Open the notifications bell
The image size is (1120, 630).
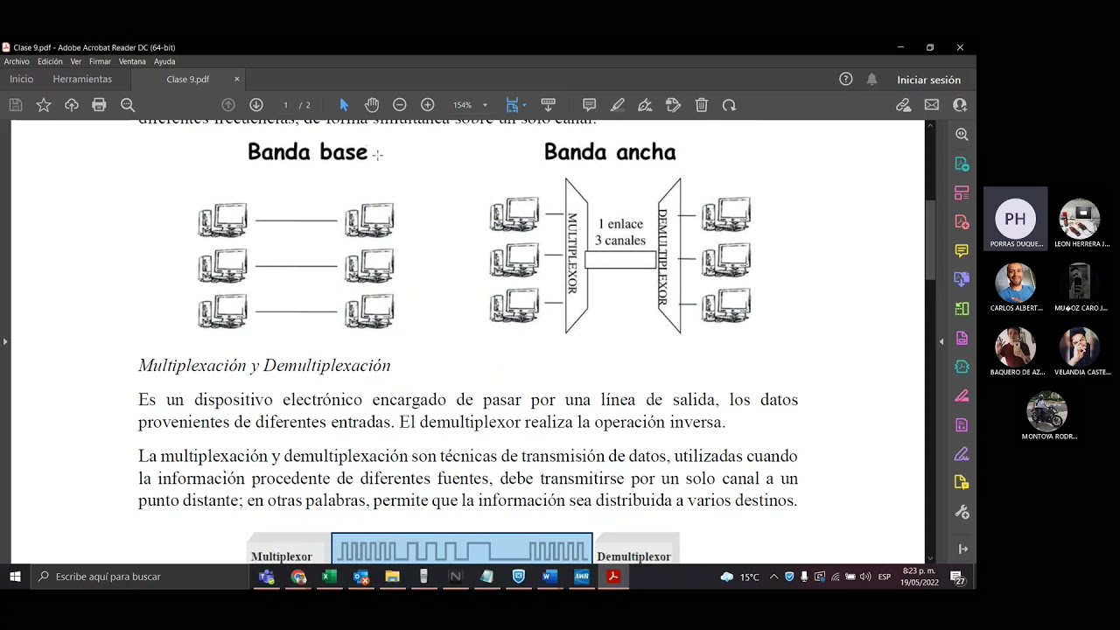tap(871, 79)
